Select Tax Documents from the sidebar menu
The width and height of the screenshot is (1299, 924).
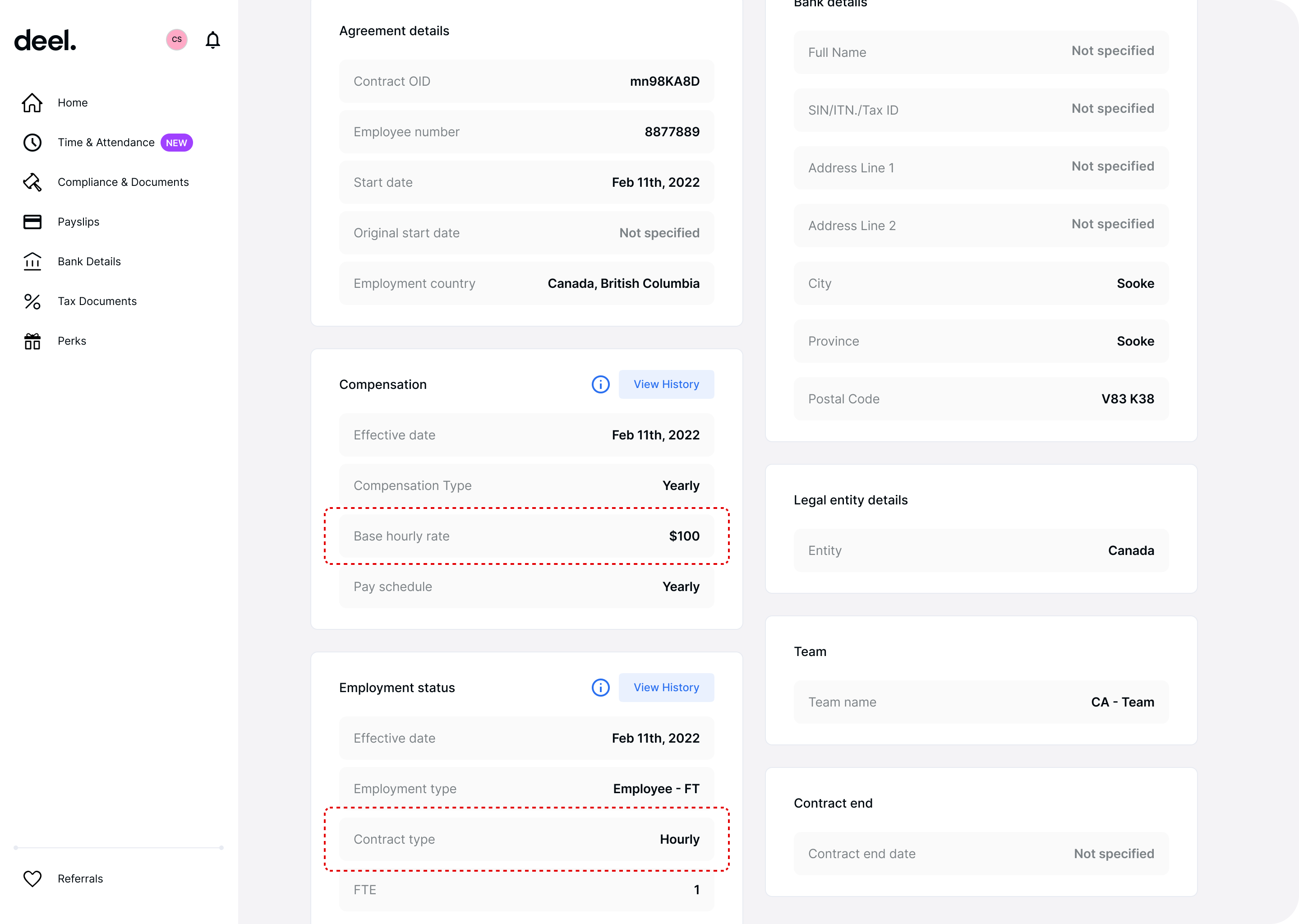[97, 301]
